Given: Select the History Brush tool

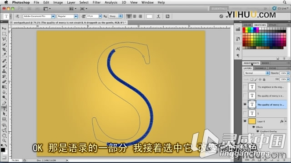Looking at the screenshot, I should 4,77.
